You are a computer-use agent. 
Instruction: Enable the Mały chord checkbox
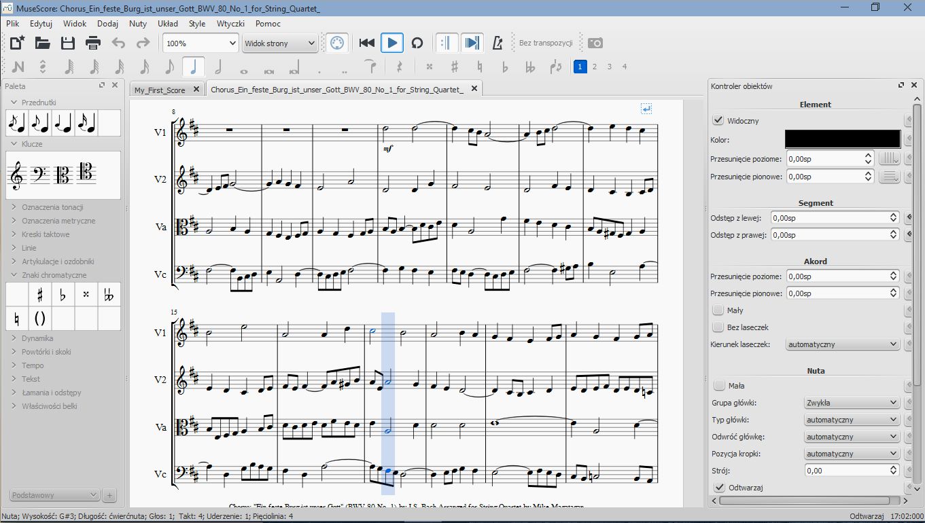pyautogui.click(x=718, y=310)
